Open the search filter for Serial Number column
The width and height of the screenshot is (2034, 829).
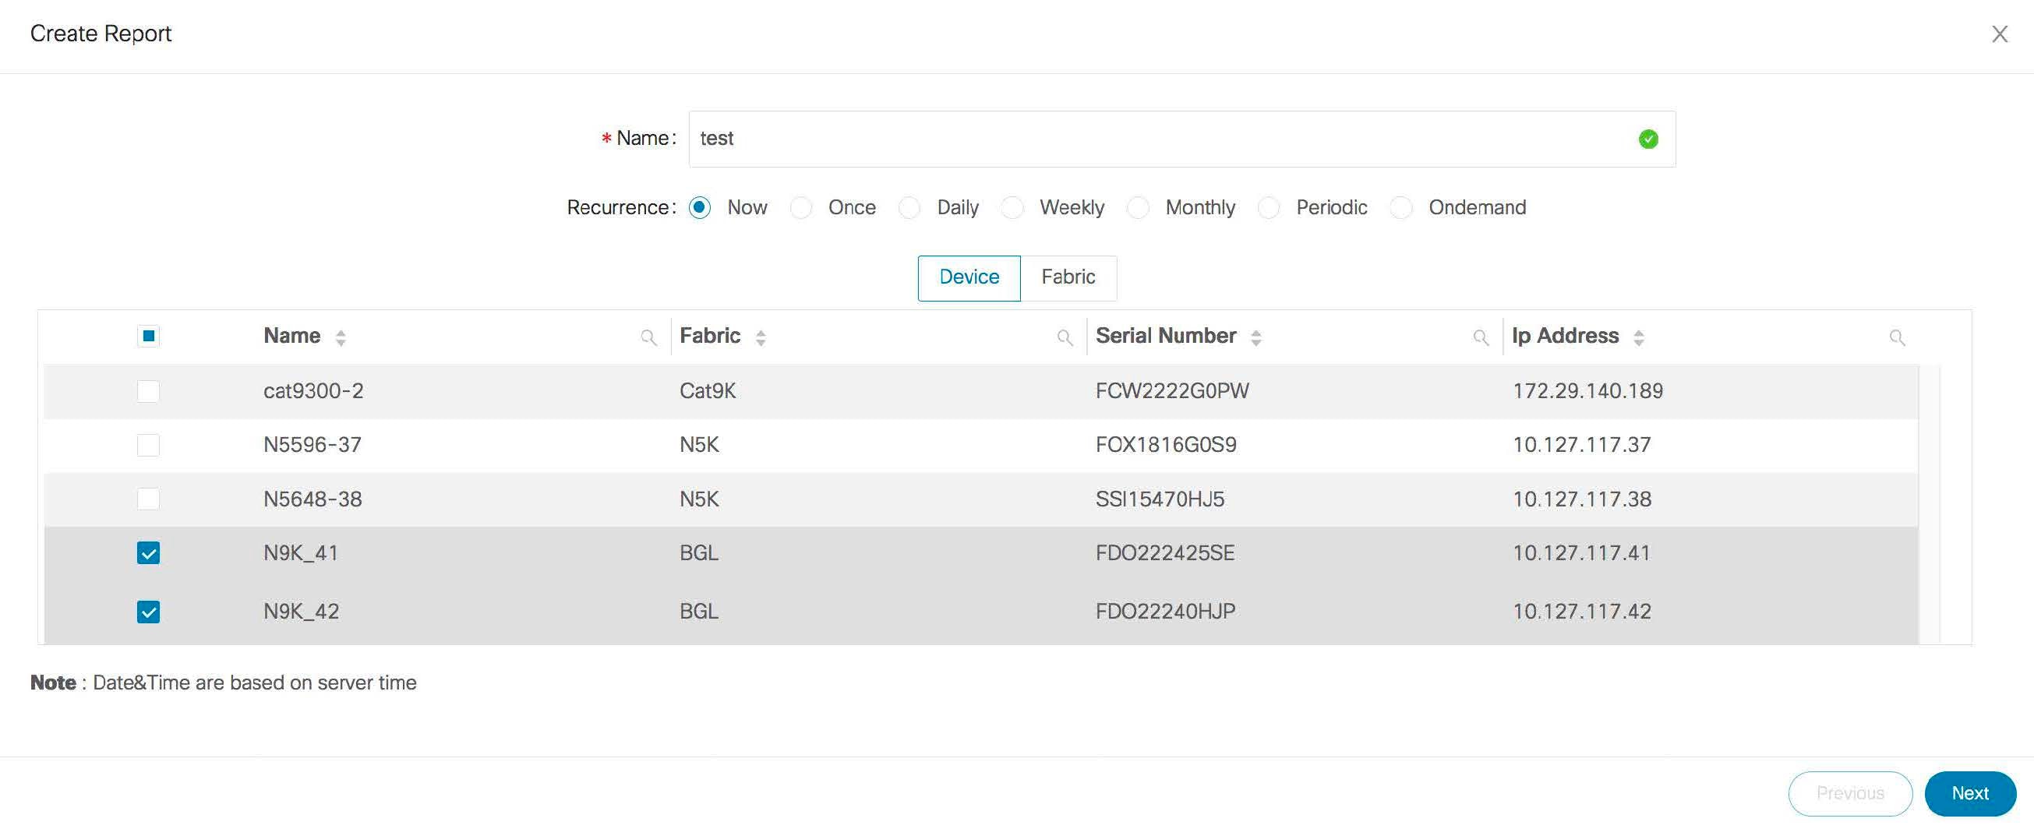(1481, 337)
